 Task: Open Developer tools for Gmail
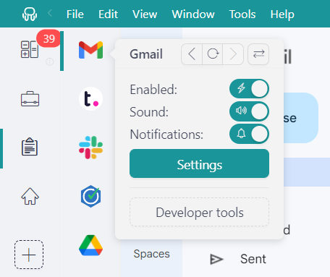(199, 213)
